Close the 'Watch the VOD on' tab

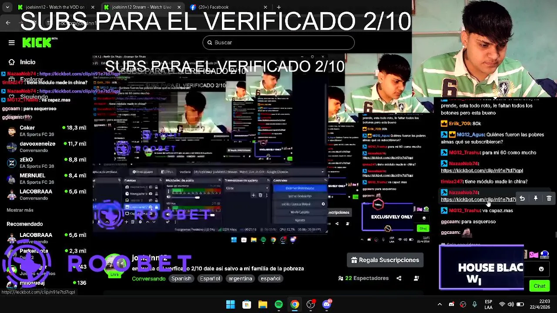(x=93, y=7)
